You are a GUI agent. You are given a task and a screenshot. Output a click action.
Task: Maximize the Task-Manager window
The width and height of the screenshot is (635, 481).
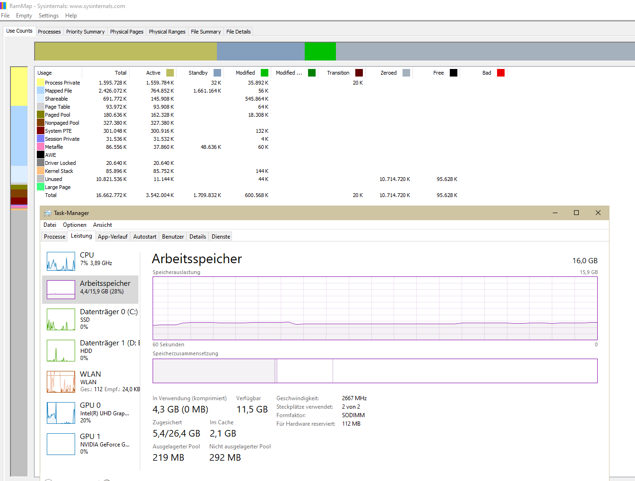click(x=576, y=213)
